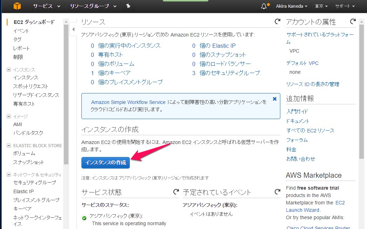The image size is (367, 229).
Task: Open the 東京 region selector
Action: coord(321,6)
